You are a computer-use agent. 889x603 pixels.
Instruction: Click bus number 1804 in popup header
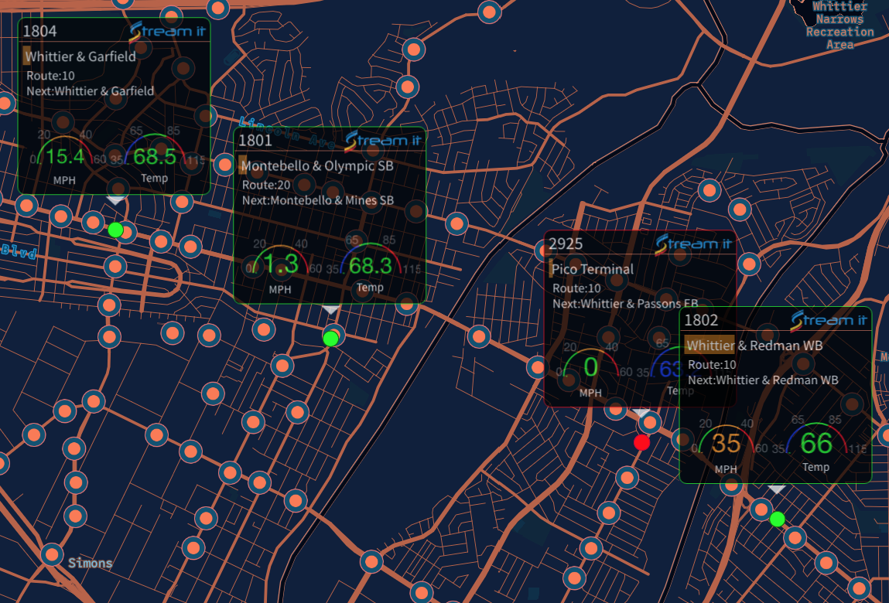pos(39,31)
